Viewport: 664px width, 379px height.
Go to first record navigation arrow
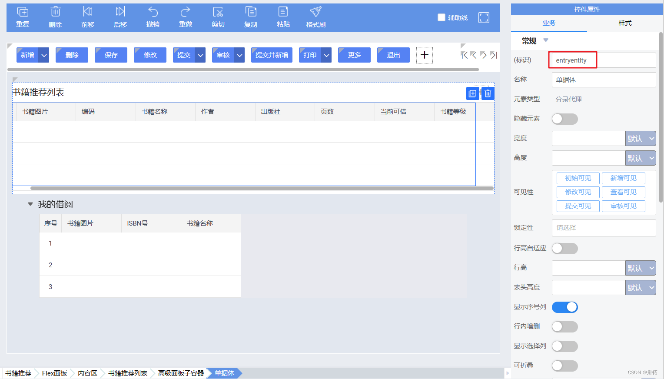point(464,55)
